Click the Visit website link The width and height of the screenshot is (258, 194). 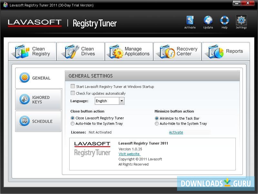coord(129,154)
